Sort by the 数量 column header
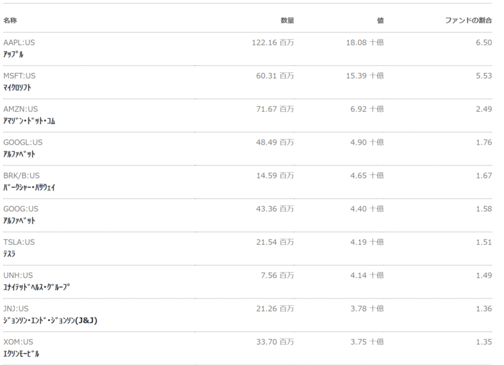Viewport: 504px width, 365px height. click(288, 20)
